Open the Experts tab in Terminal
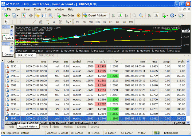 coord(81,127)
